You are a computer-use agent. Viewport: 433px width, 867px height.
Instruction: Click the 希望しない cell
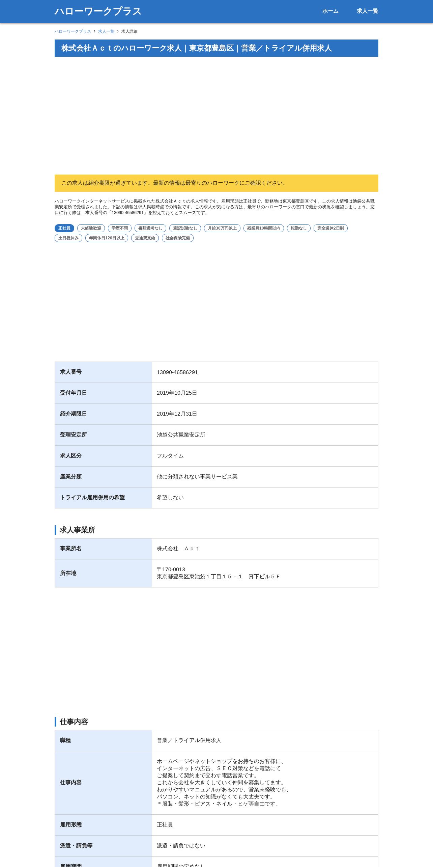pyautogui.click(x=265, y=498)
